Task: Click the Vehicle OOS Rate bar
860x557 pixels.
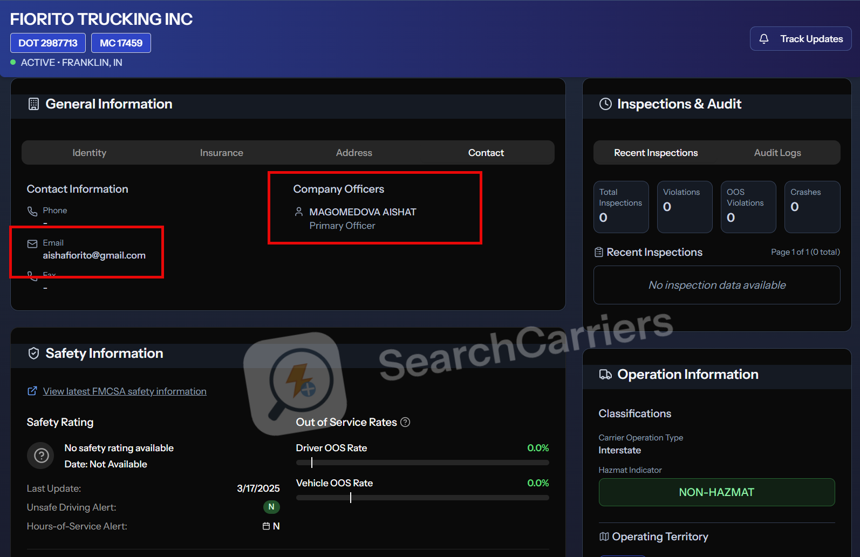Action: [422, 498]
